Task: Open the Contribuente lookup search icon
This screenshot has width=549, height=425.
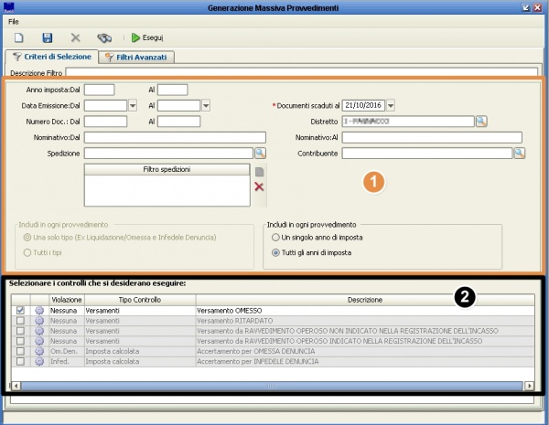Action: click(x=519, y=154)
